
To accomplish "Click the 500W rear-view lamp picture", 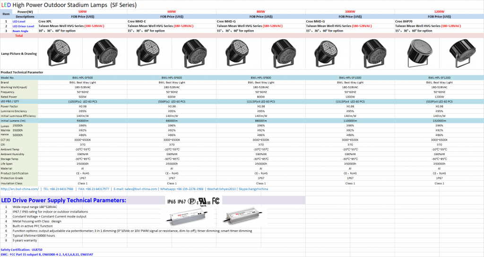I will pos(105,53).
